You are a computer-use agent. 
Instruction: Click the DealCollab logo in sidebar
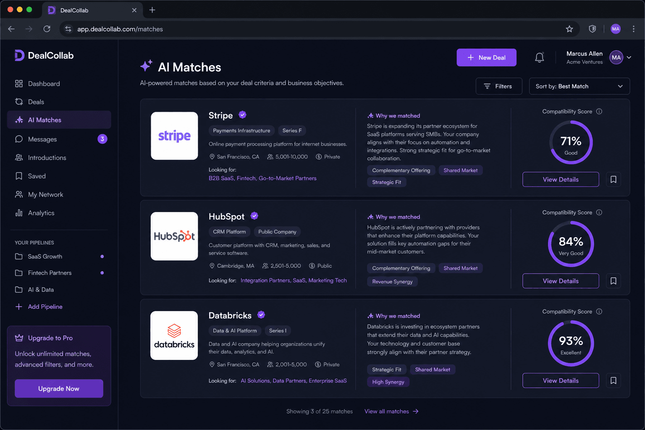click(x=44, y=55)
